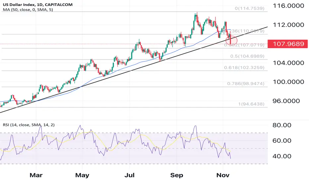309x182 pixels.
Task: Click the 116.0000 price axis label
Action: coord(288,6)
